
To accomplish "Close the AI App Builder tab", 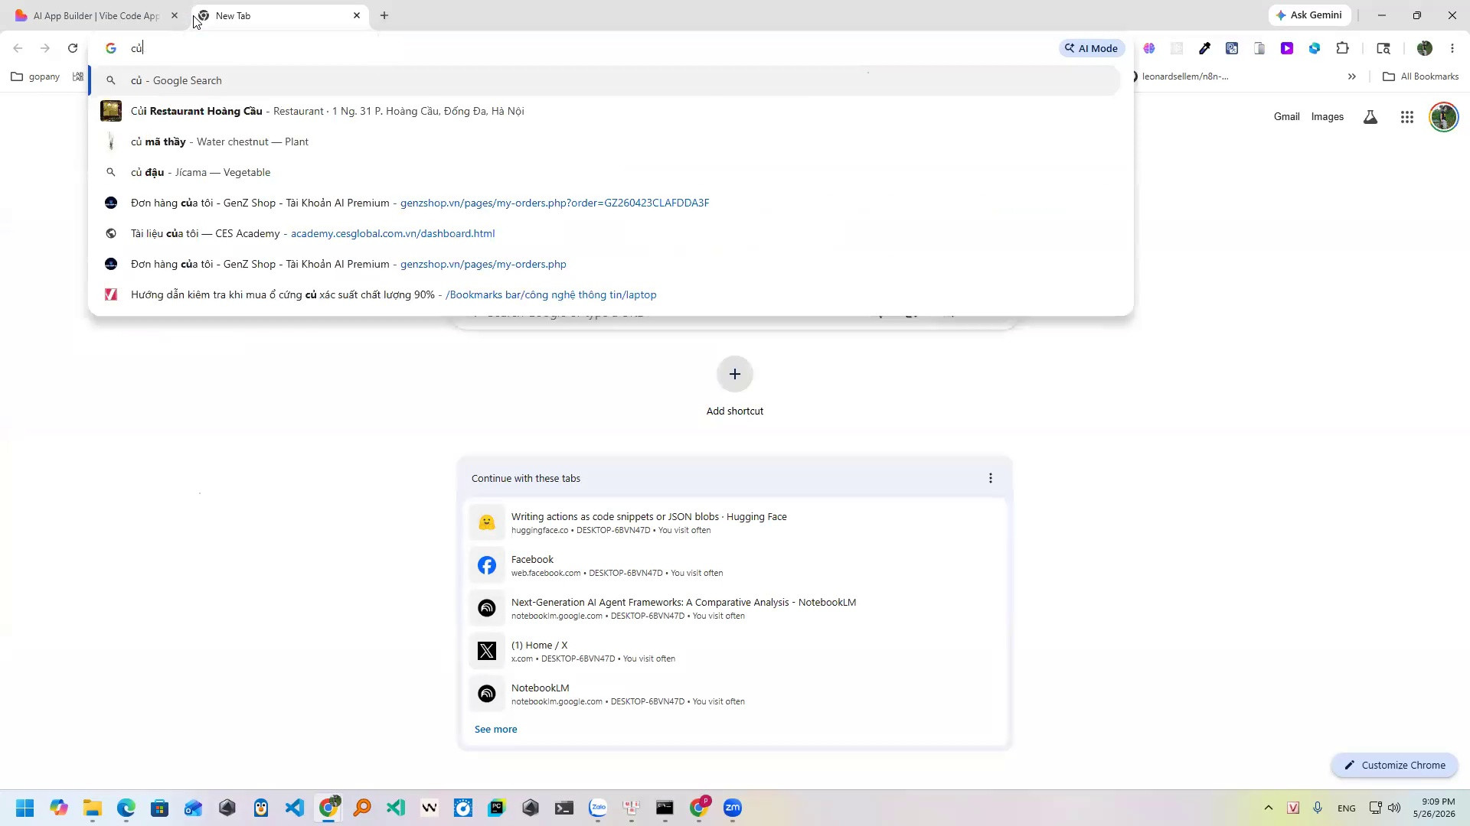I will coord(175,15).
